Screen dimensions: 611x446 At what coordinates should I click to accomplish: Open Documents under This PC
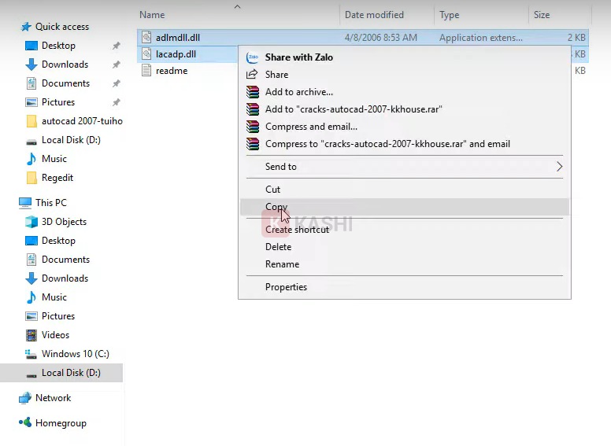click(65, 260)
